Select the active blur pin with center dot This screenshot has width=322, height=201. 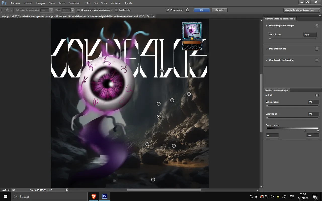[159, 117]
